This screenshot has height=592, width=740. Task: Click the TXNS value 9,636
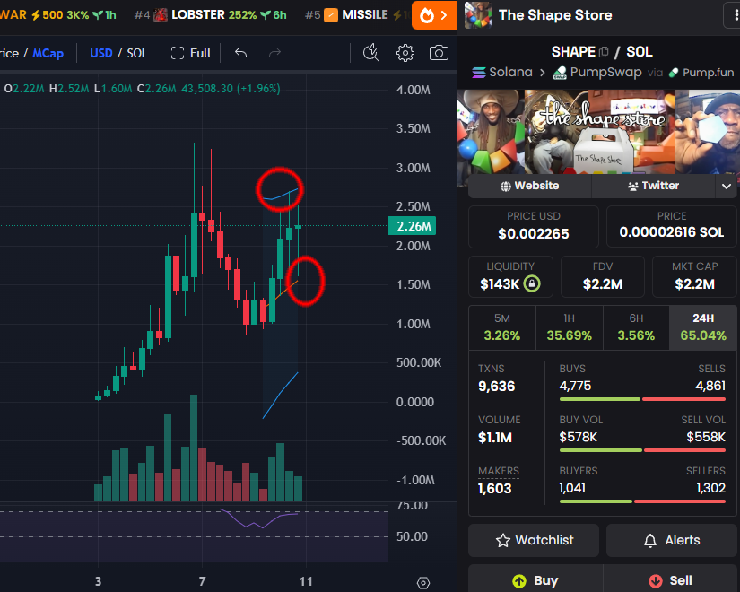497,387
